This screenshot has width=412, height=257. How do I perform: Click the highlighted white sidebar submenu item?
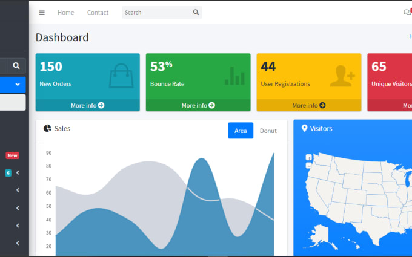13,103
